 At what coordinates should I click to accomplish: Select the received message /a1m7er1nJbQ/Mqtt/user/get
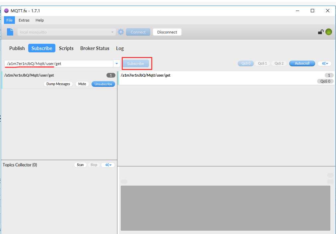(227, 78)
